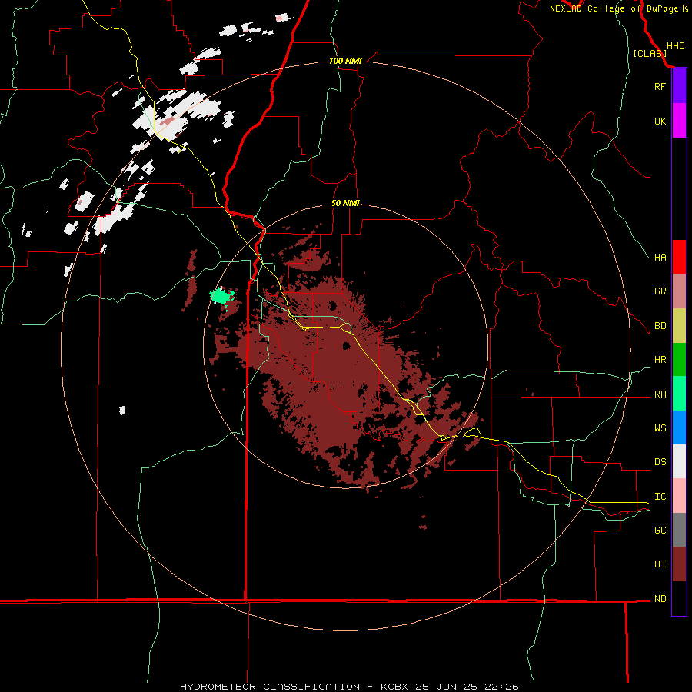Click the magenta UK legend color swatch

(x=679, y=121)
